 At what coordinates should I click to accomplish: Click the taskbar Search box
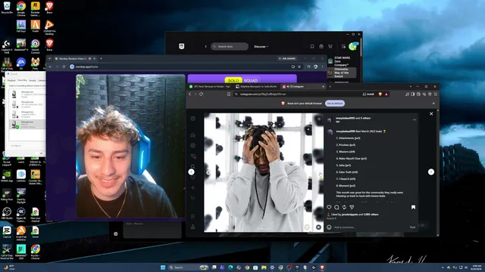tap(188, 267)
